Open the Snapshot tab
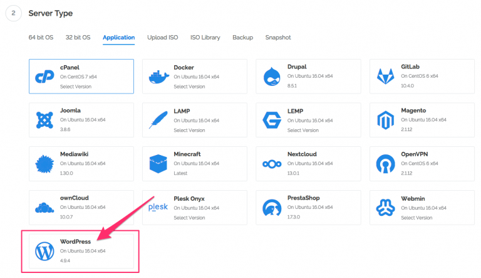Viewport: 481px width, 278px height. tap(278, 38)
